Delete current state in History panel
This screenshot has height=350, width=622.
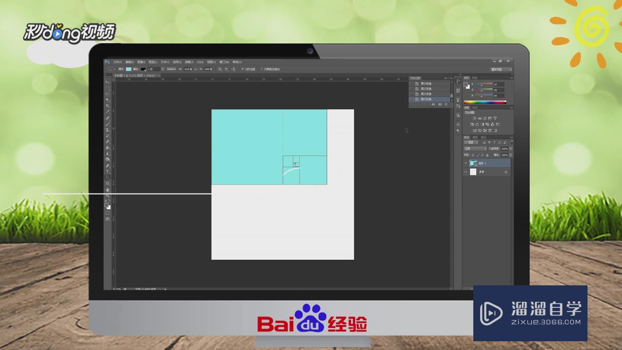(x=446, y=105)
